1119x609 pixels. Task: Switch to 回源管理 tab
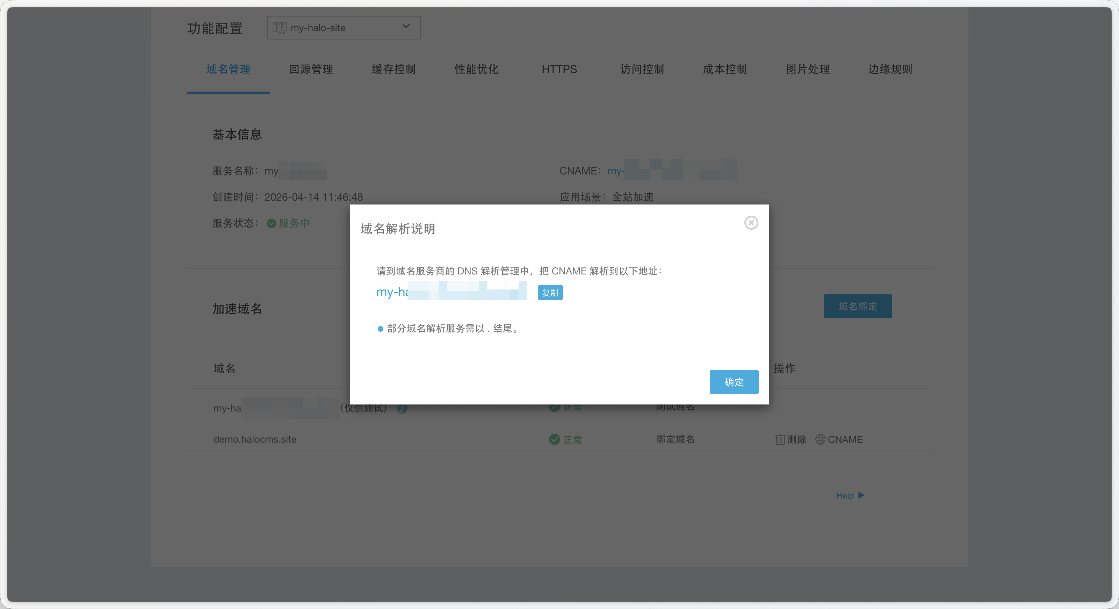(311, 69)
